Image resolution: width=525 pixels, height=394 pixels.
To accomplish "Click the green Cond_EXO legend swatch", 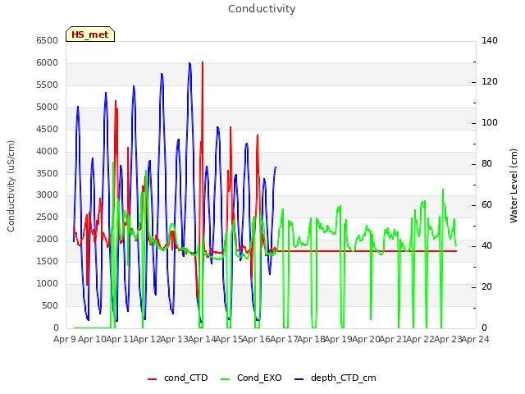I will 226,379.
